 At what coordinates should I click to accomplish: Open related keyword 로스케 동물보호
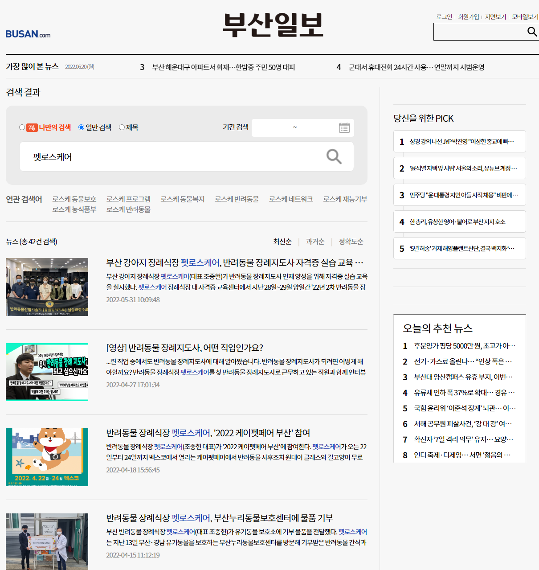[74, 199]
